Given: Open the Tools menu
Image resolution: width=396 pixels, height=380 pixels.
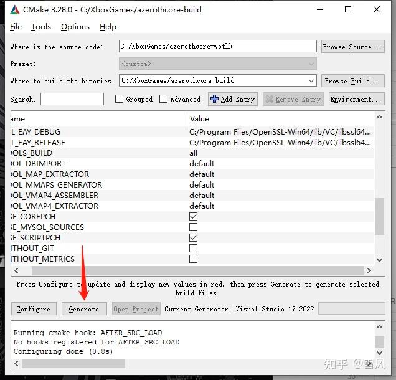Looking at the screenshot, I should point(41,27).
